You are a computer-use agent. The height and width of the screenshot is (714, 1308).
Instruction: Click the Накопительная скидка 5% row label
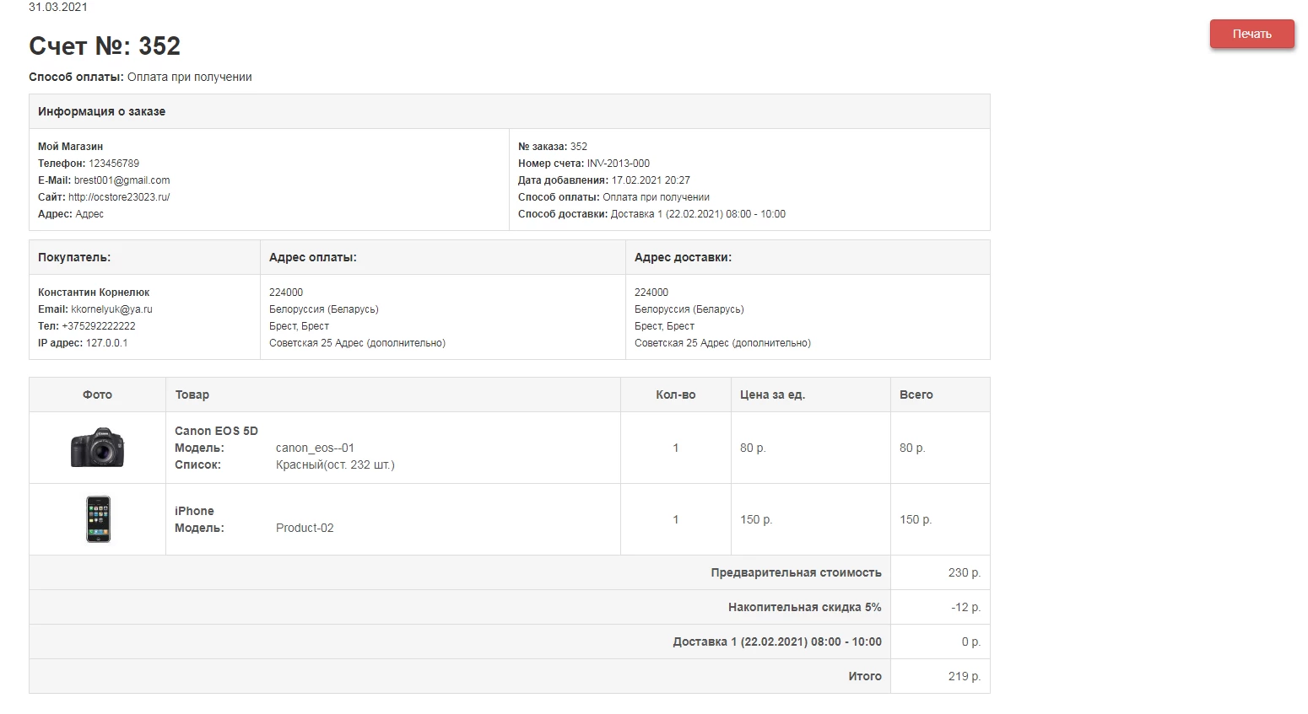click(x=805, y=607)
